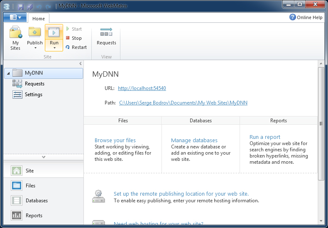
Task: Click the Start site command
Action: 74,29
